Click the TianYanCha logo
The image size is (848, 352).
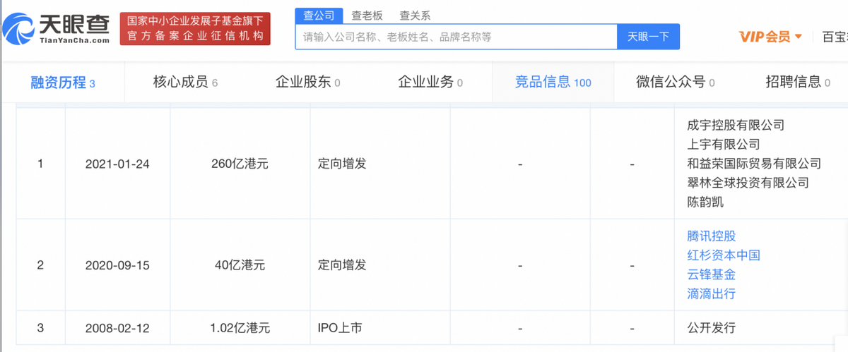57,29
